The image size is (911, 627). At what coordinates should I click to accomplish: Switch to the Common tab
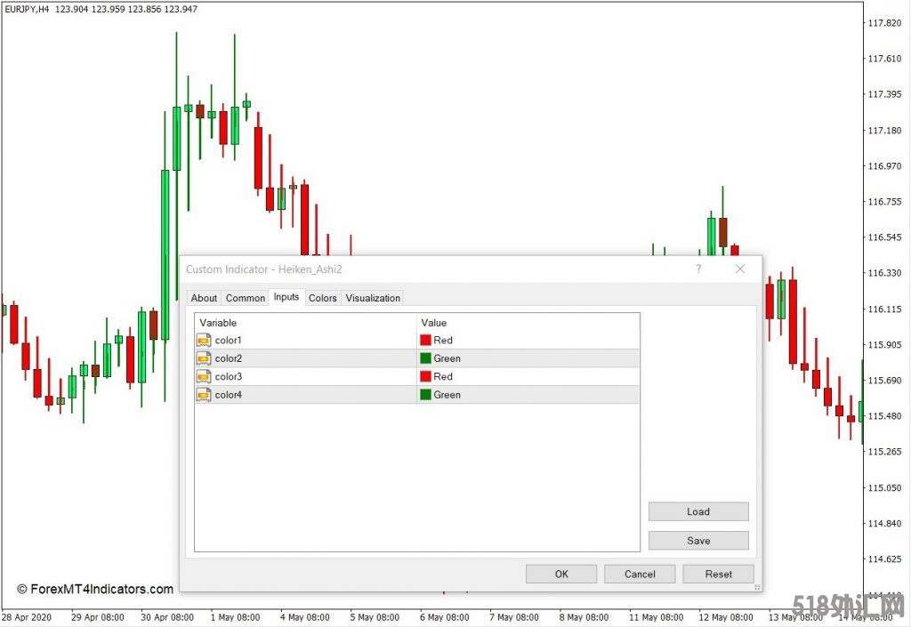click(246, 298)
